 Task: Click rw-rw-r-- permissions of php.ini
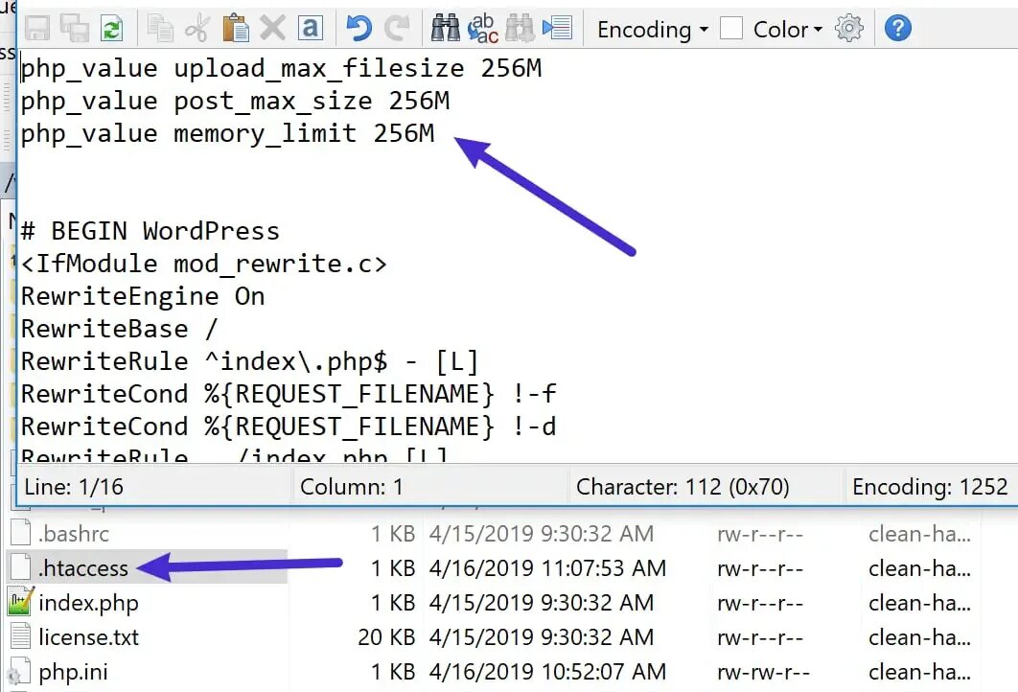(763, 672)
